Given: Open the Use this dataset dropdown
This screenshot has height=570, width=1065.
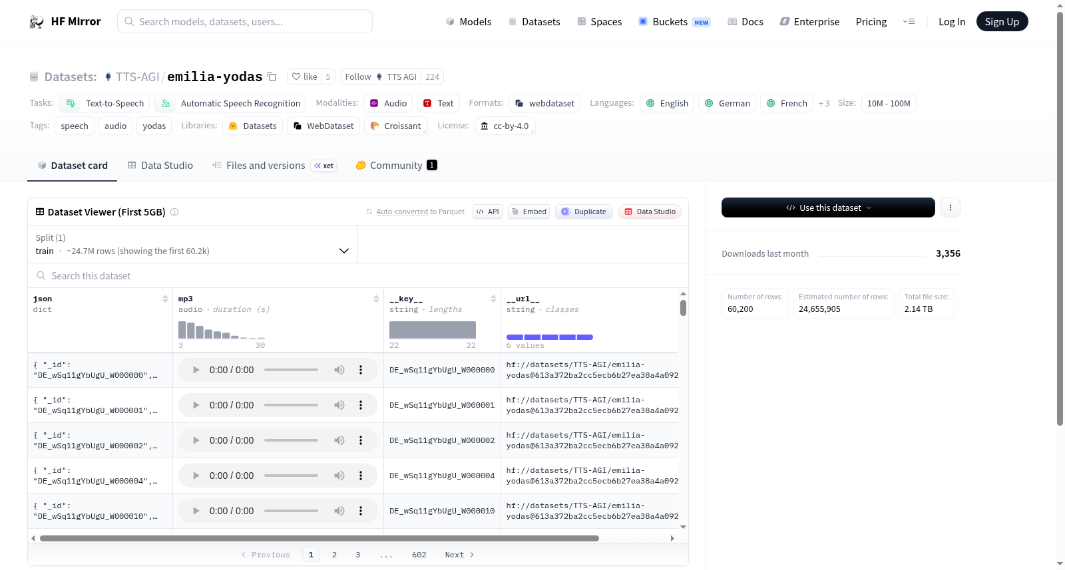Looking at the screenshot, I should (828, 208).
